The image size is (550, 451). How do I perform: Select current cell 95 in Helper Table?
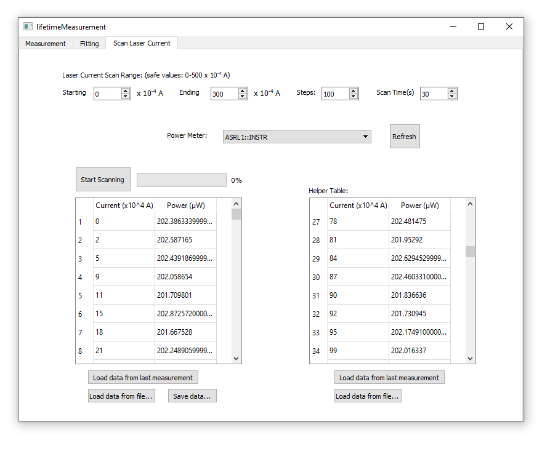click(358, 332)
